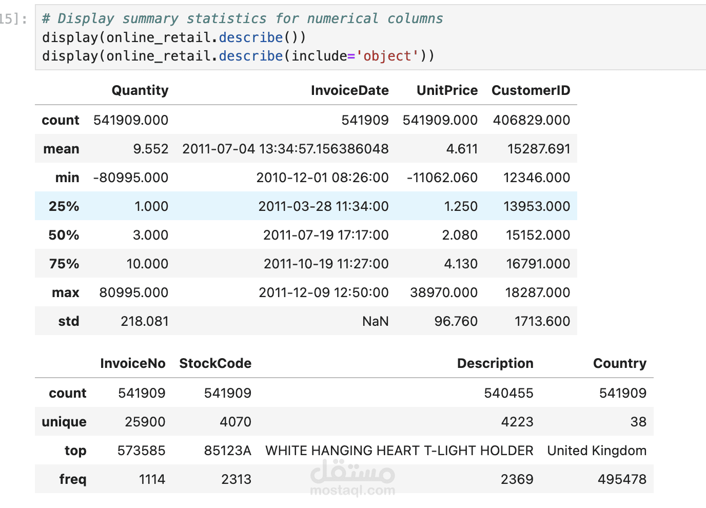The height and width of the screenshot is (508, 706).
Task: Click the Quantity column header
Action: [140, 91]
